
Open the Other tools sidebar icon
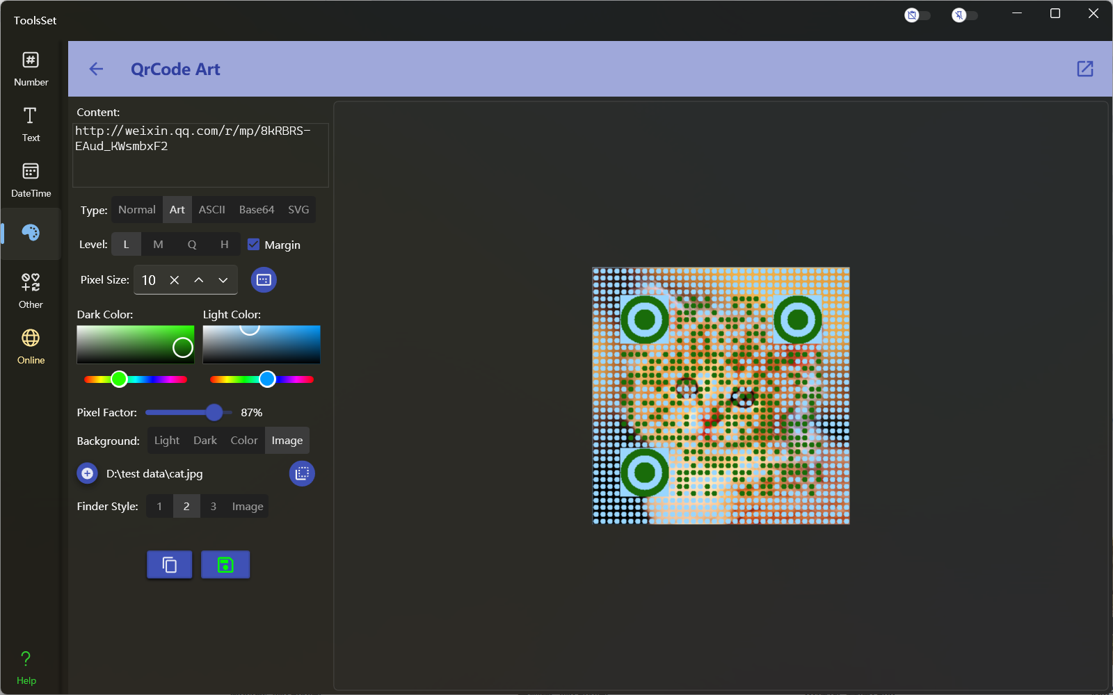click(x=31, y=291)
